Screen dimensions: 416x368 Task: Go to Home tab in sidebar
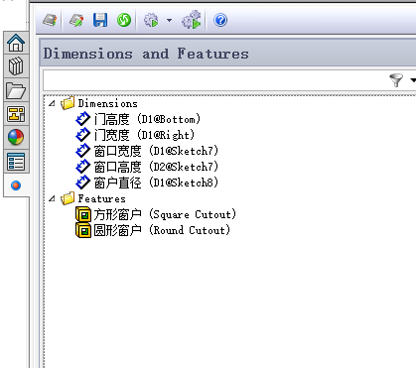(16, 43)
